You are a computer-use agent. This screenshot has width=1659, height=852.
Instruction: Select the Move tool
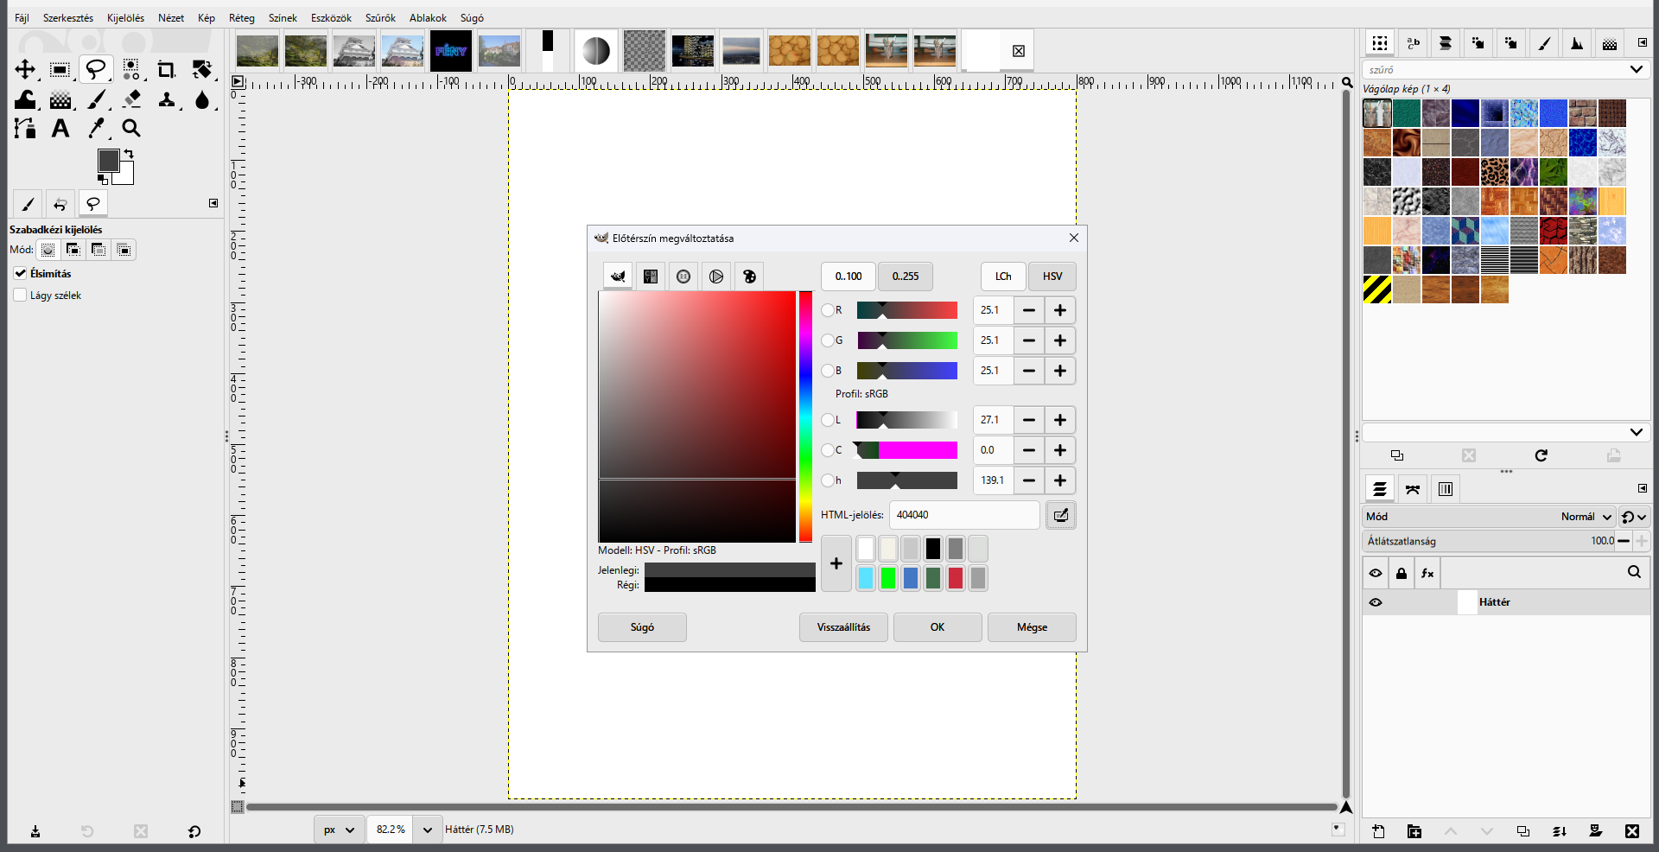point(25,70)
